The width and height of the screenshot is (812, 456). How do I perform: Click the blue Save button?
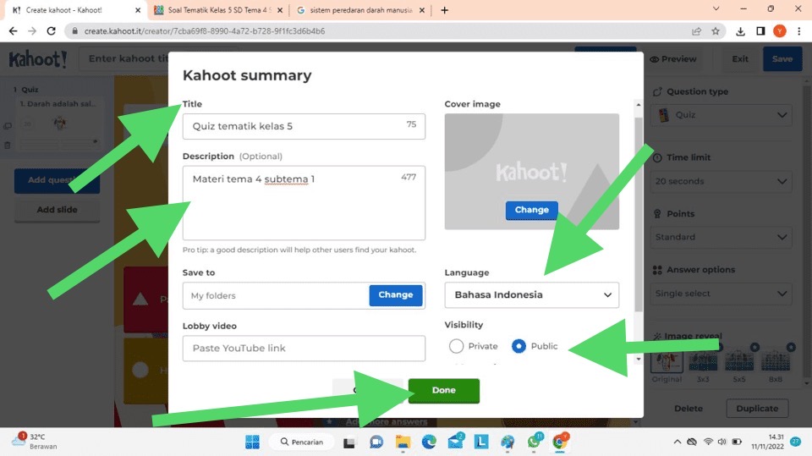click(782, 59)
